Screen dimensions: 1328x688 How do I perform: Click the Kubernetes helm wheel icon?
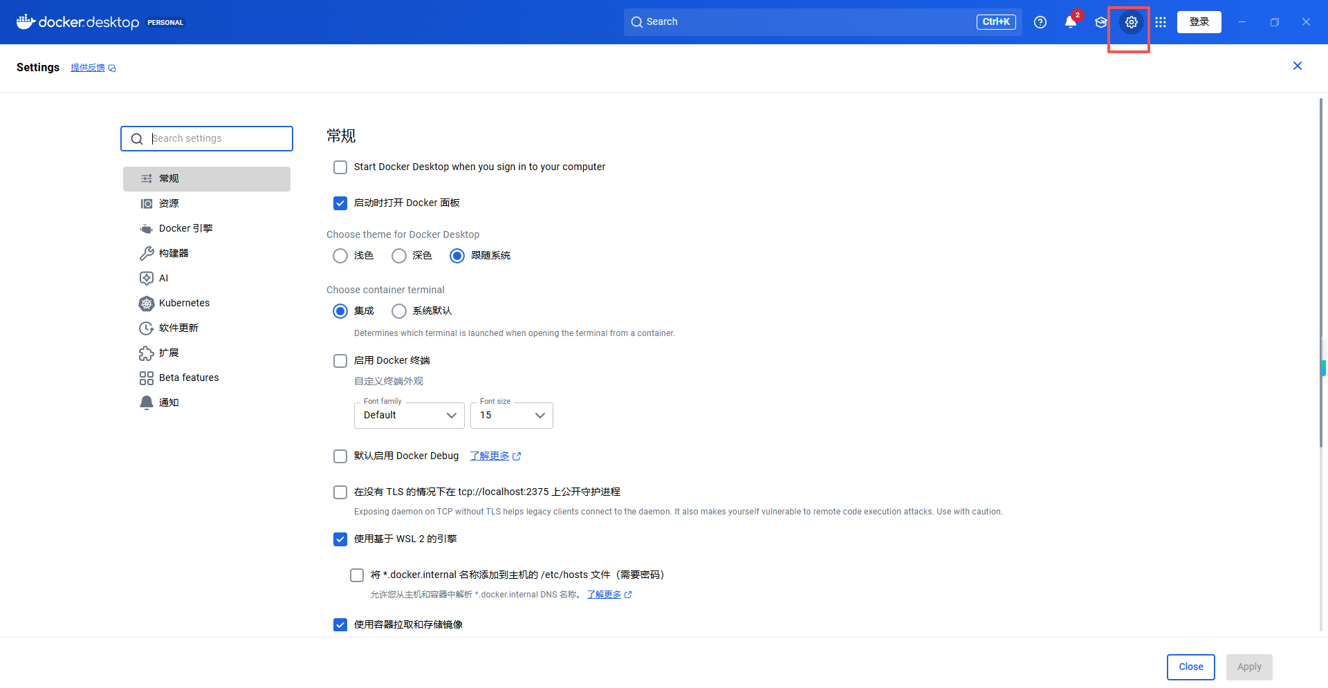147,304
